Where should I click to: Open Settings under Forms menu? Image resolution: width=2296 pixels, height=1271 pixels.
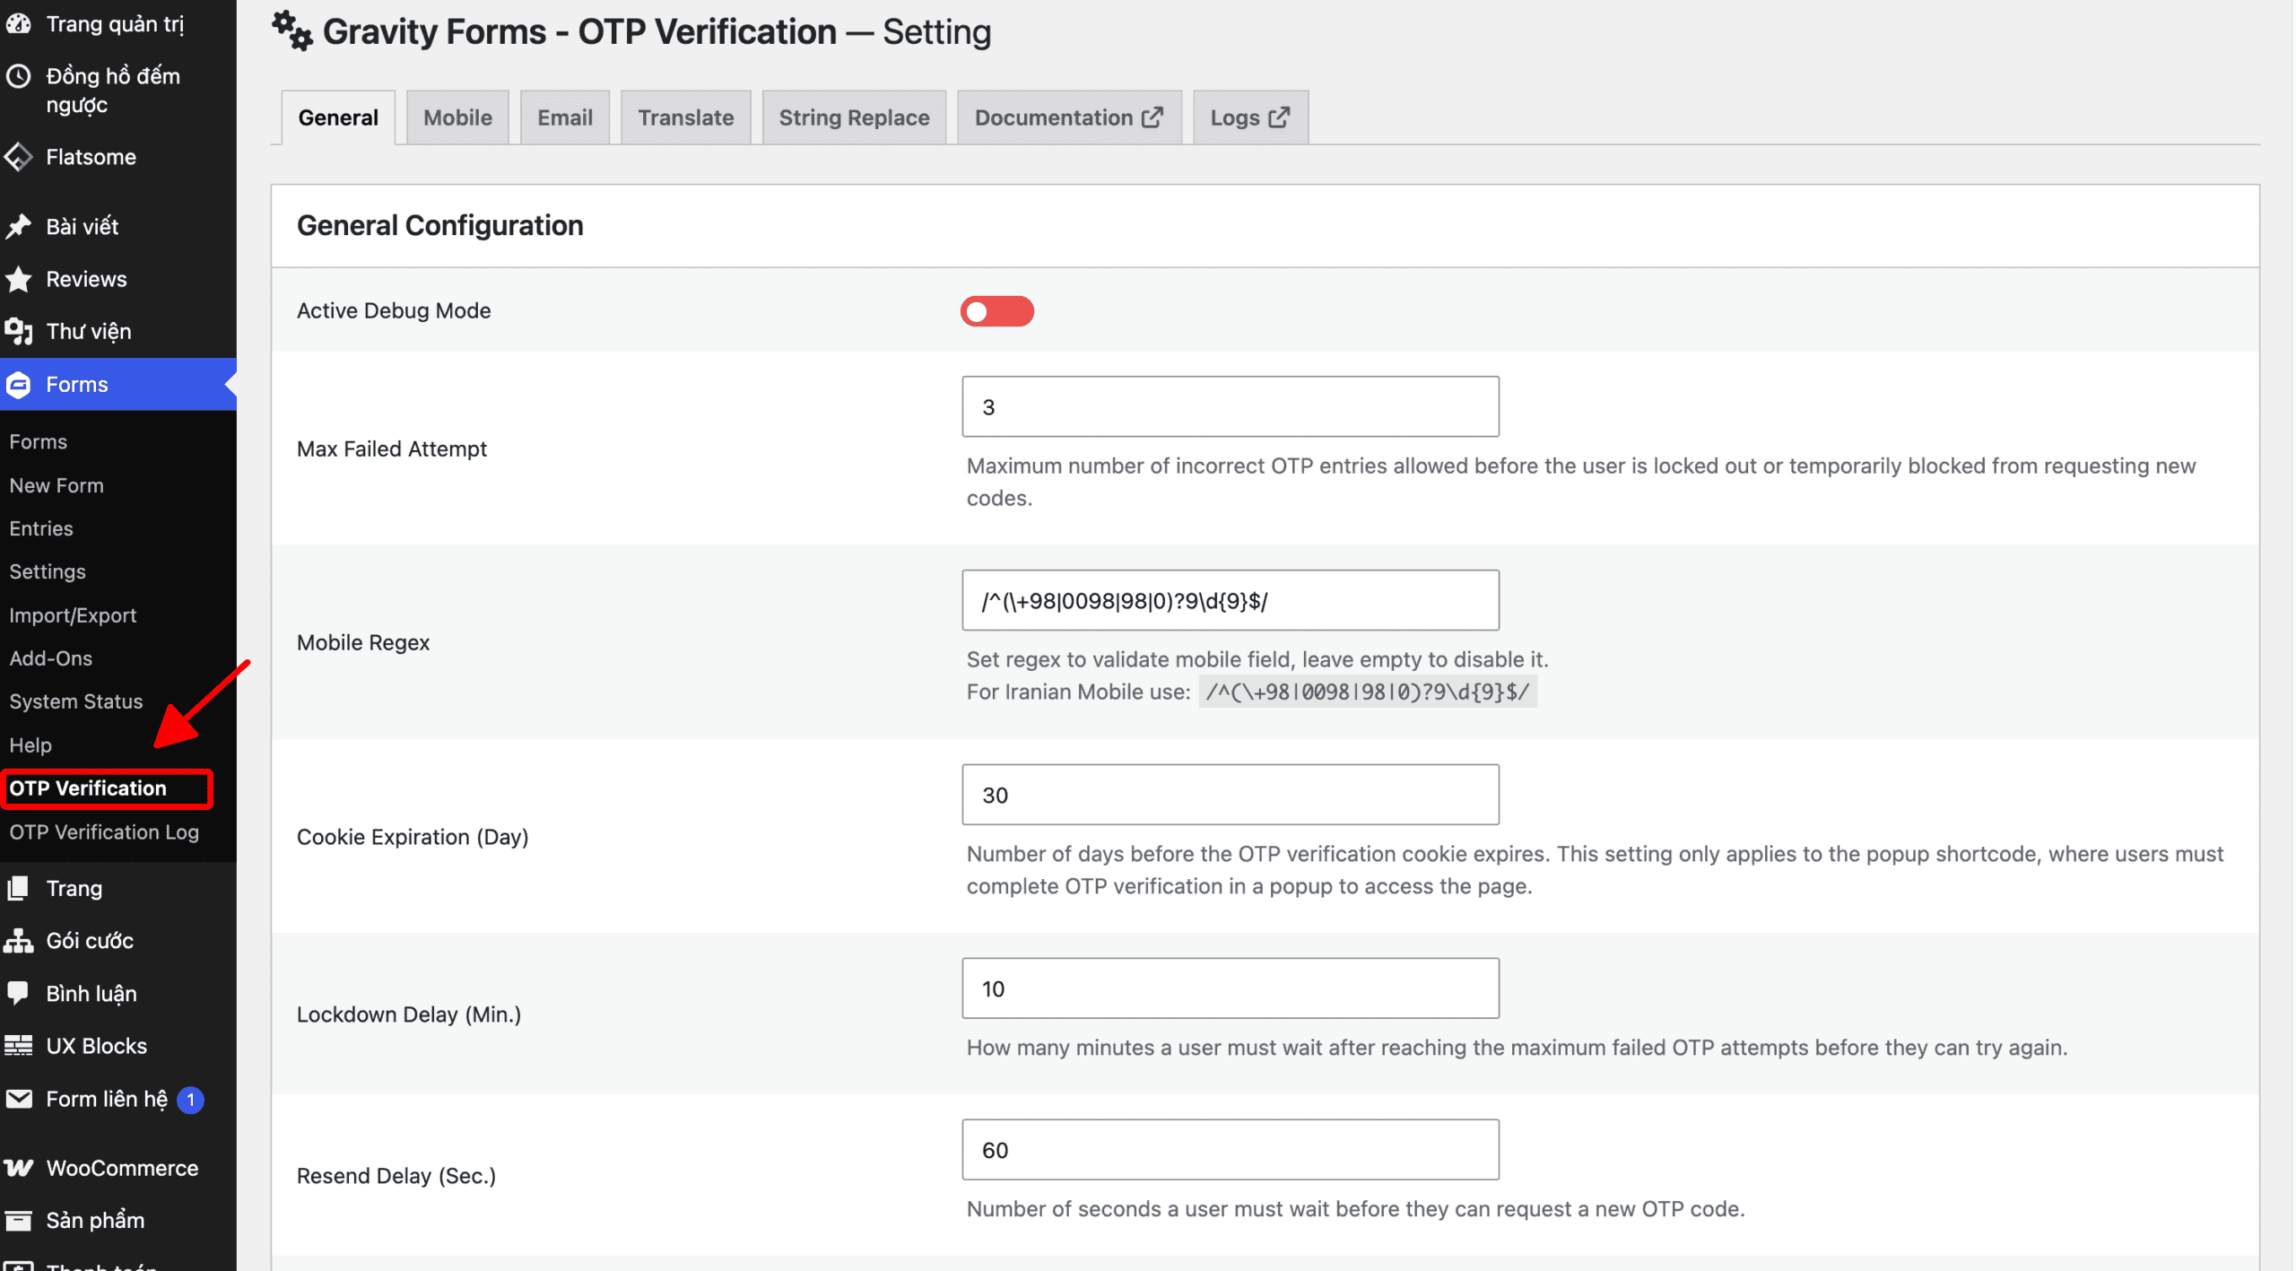click(48, 571)
